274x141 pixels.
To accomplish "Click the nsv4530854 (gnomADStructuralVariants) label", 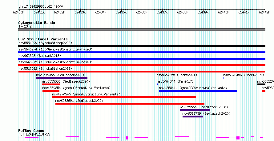I will 76,88.
